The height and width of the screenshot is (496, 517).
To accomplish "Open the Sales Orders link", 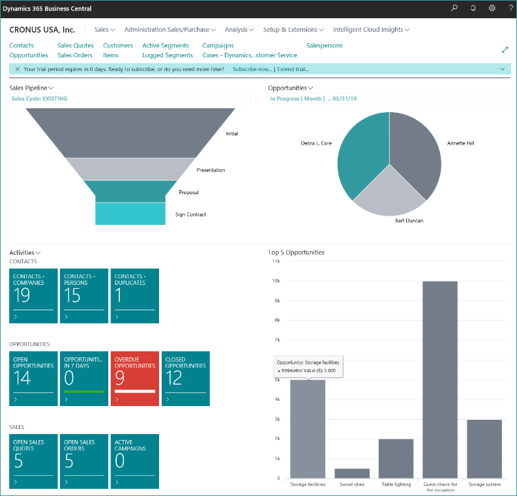I will (75, 55).
